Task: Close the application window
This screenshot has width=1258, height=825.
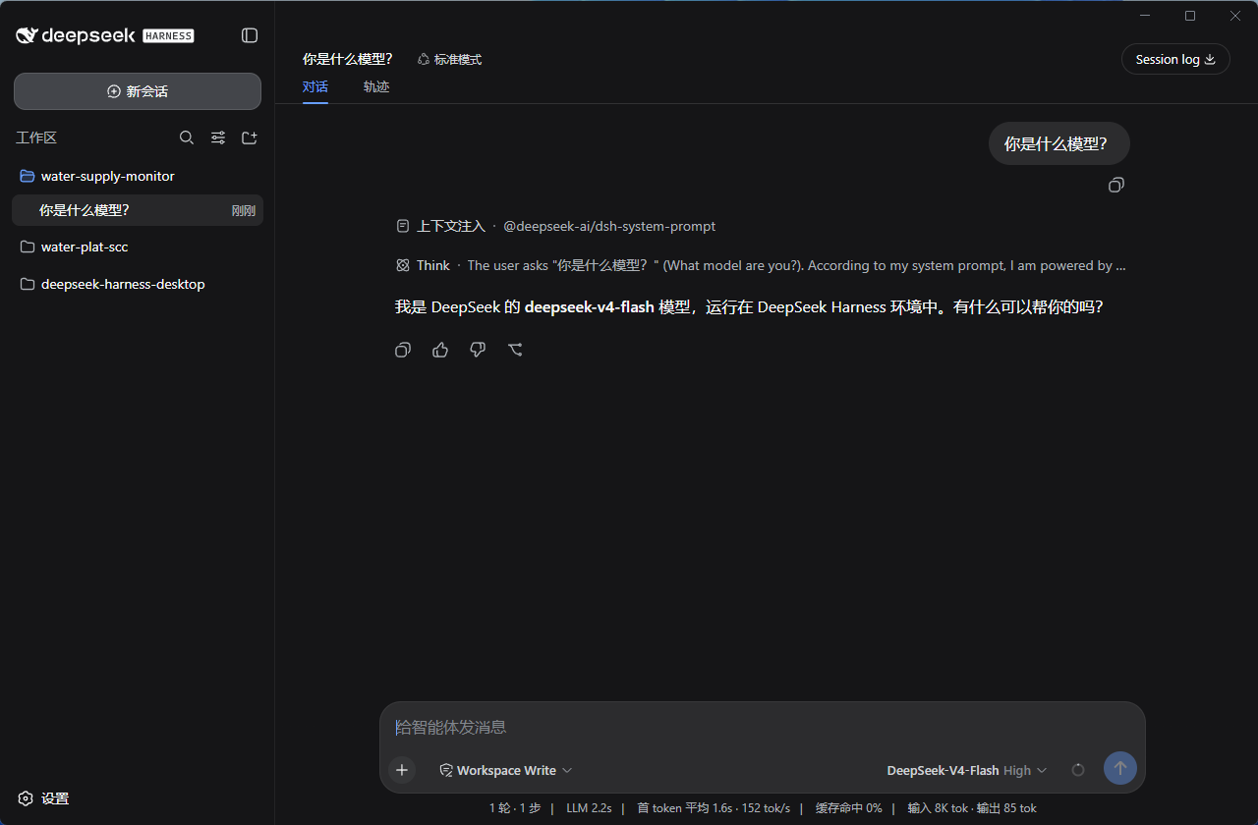Action: pyautogui.click(x=1235, y=16)
